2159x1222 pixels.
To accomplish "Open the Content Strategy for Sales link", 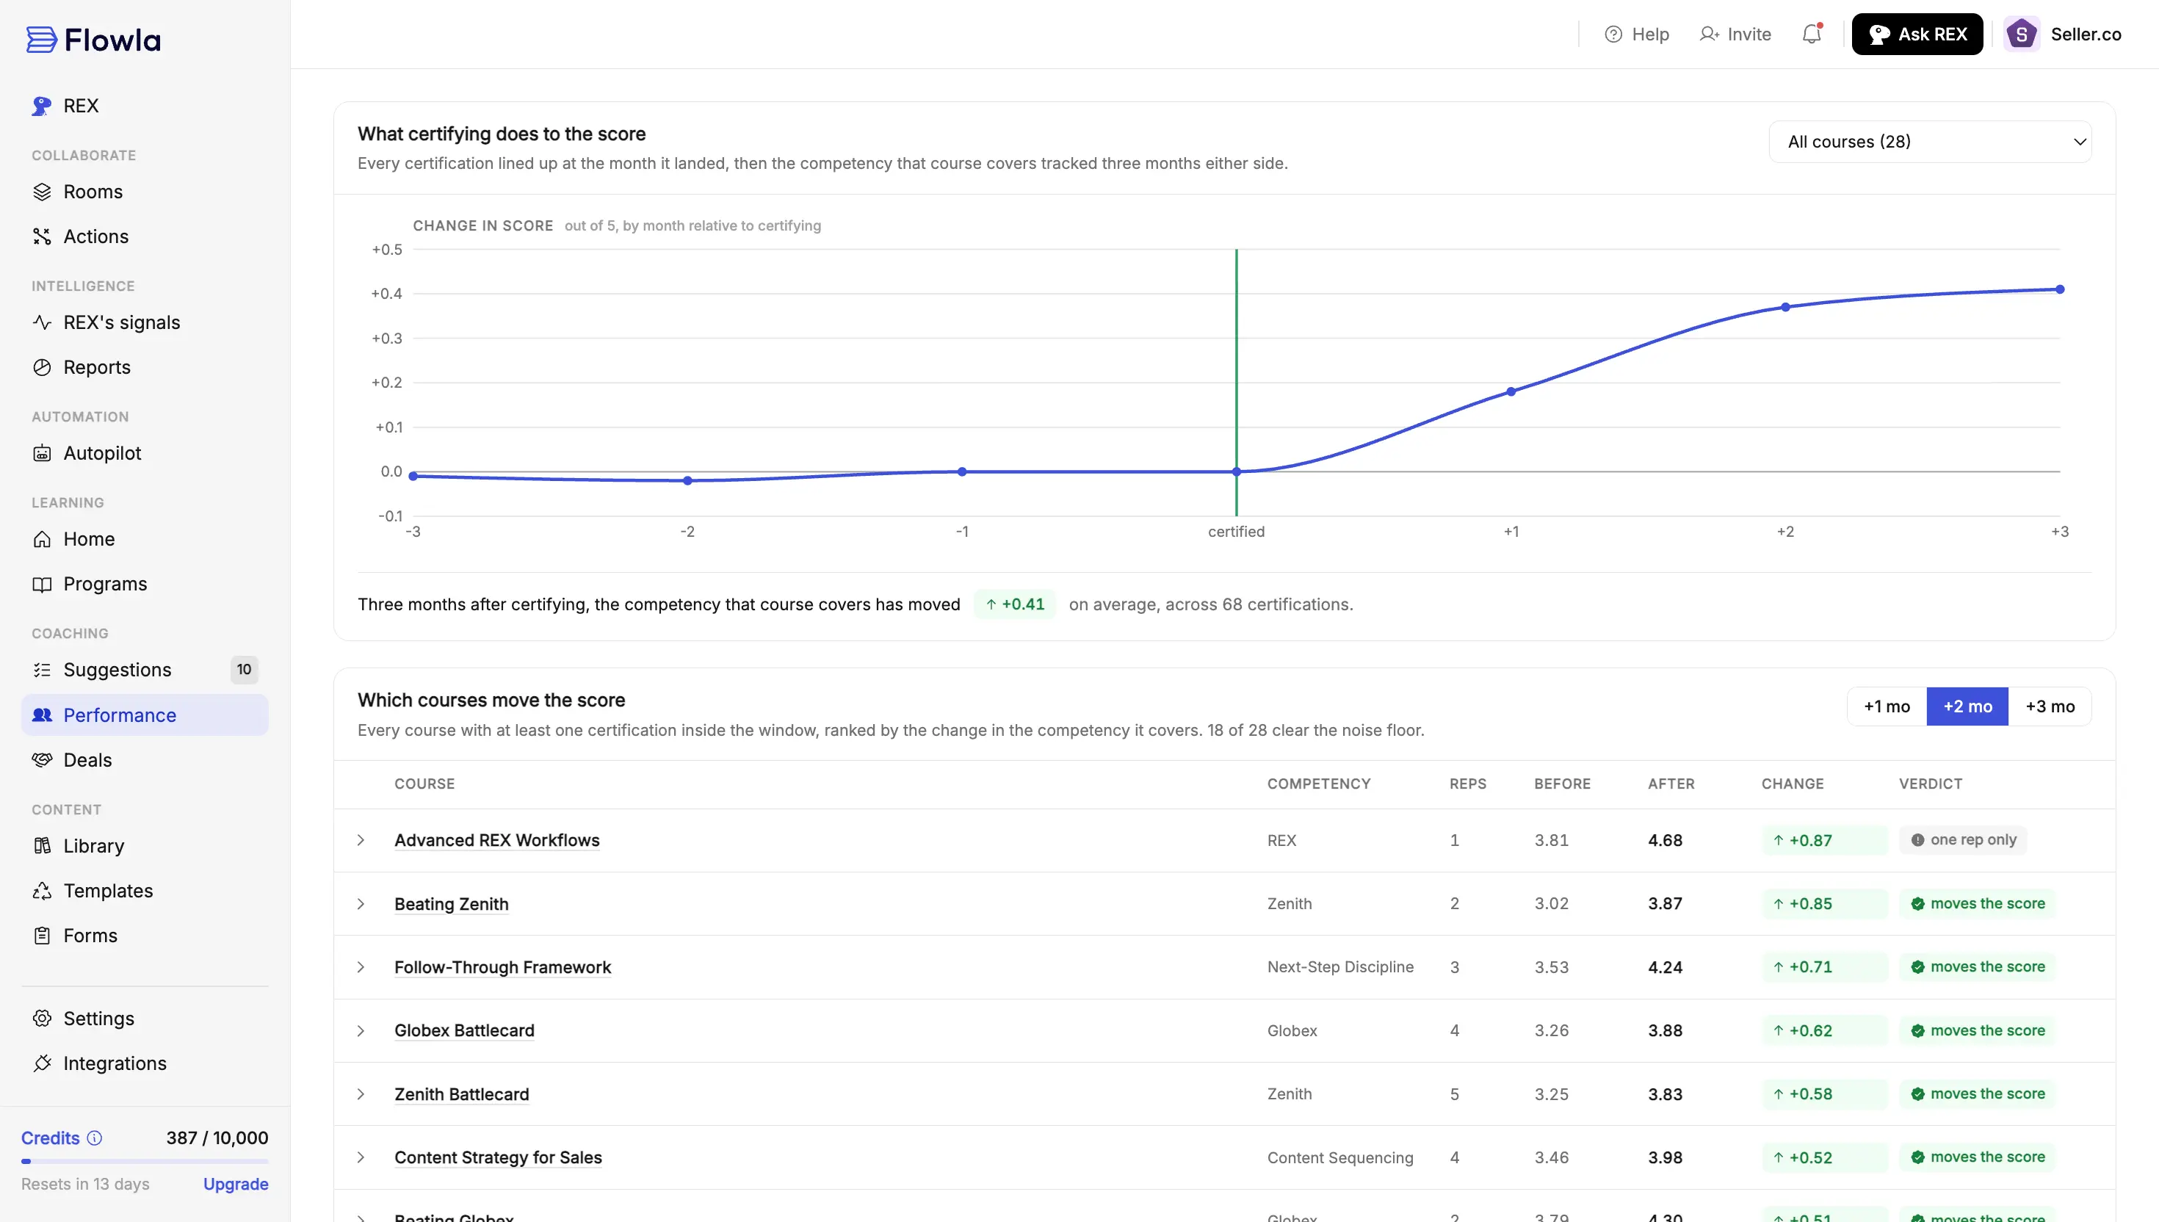I will tap(498, 1157).
